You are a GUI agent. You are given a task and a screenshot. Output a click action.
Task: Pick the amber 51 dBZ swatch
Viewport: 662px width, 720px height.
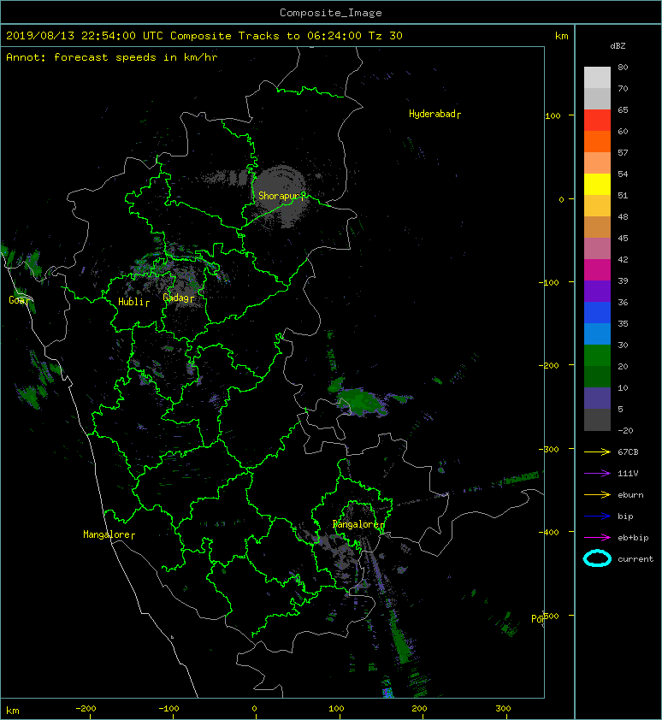pos(597,206)
